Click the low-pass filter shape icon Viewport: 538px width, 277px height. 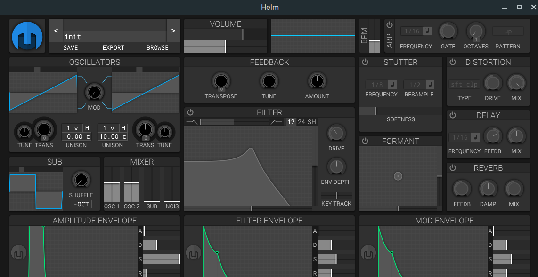[x=192, y=122]
